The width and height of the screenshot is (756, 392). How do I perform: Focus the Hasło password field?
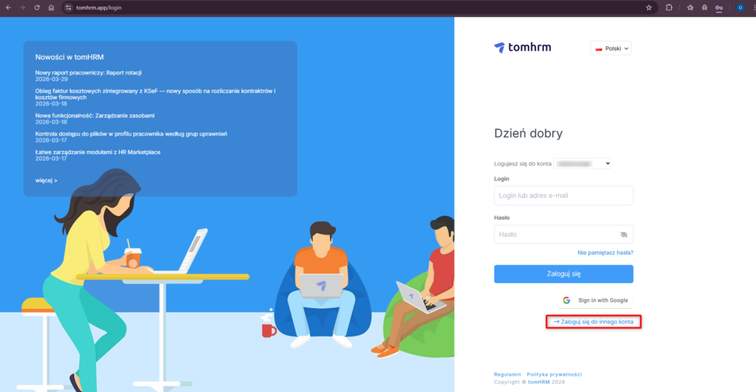554,234
